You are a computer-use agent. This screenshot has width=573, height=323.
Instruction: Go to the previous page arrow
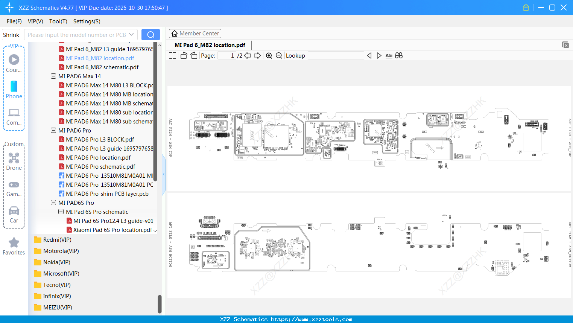click(x=248, y=56)
